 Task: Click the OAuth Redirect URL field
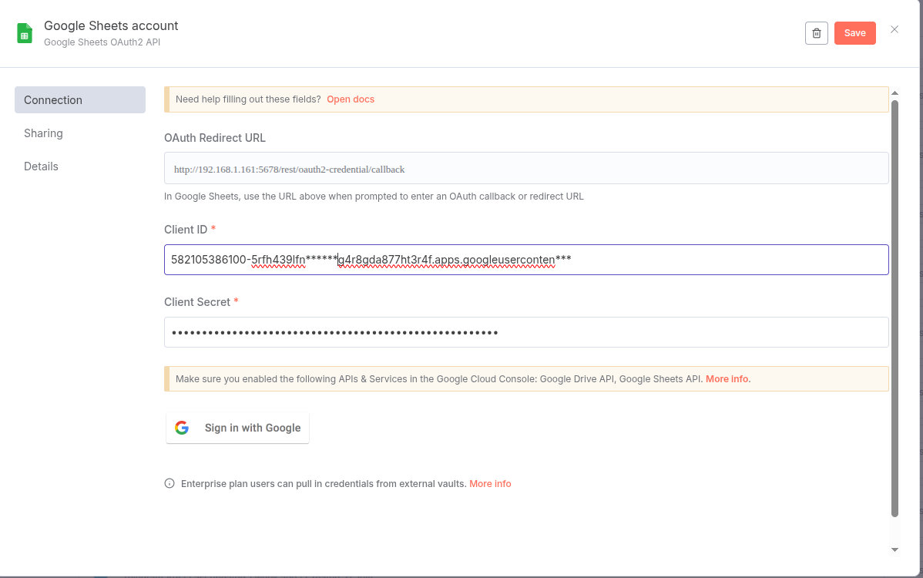526,168
